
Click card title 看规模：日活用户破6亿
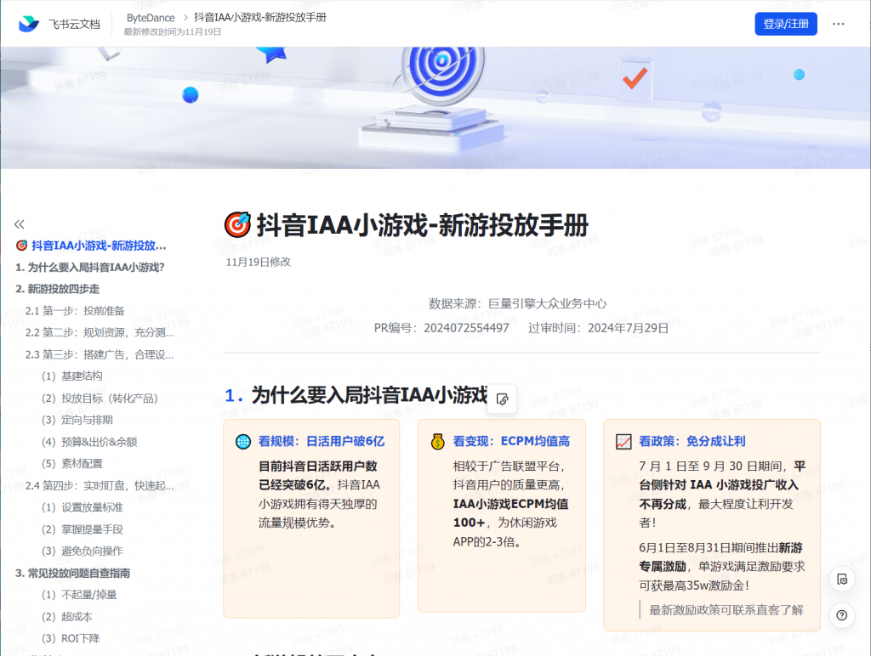point(321,442)
